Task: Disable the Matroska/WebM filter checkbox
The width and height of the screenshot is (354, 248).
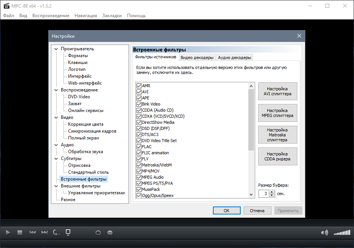Action: (x=139, y=165)
